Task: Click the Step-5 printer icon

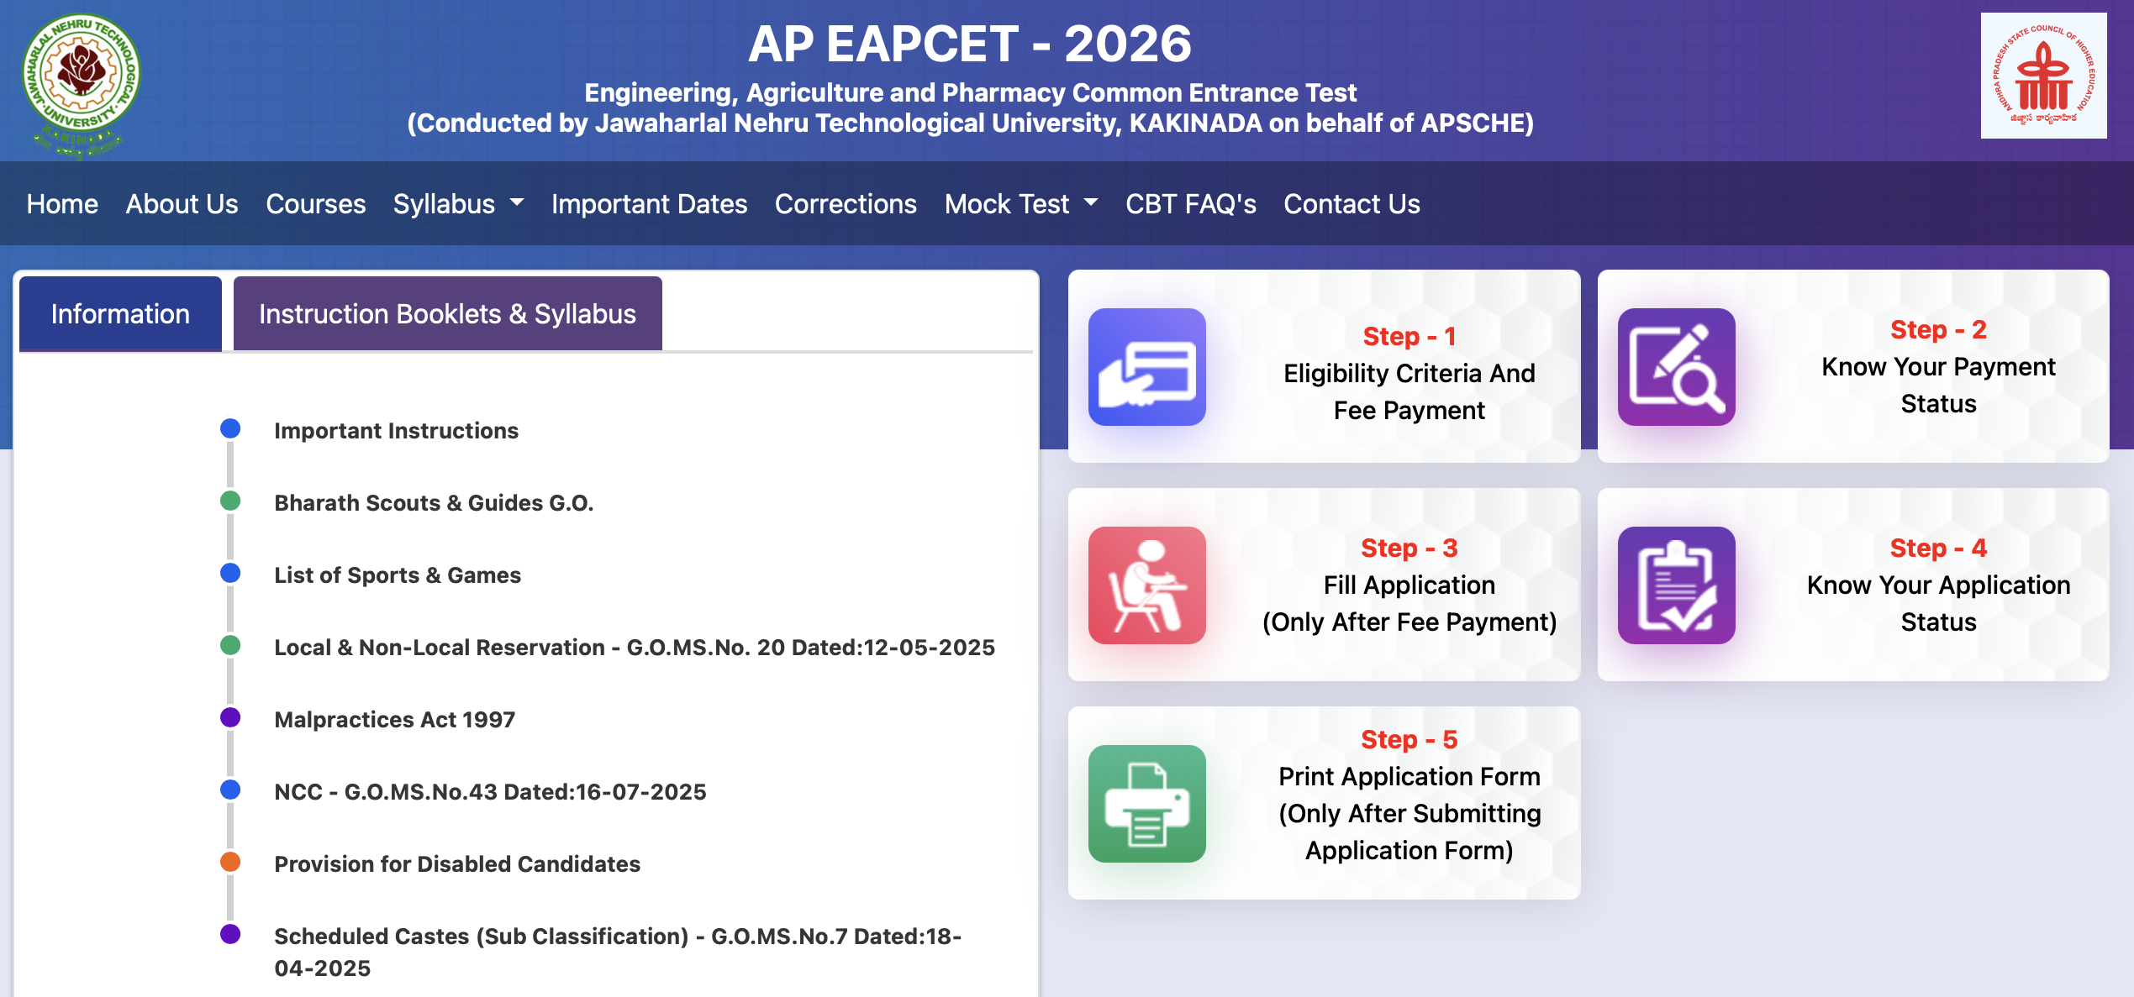Action: (1146, 802)
